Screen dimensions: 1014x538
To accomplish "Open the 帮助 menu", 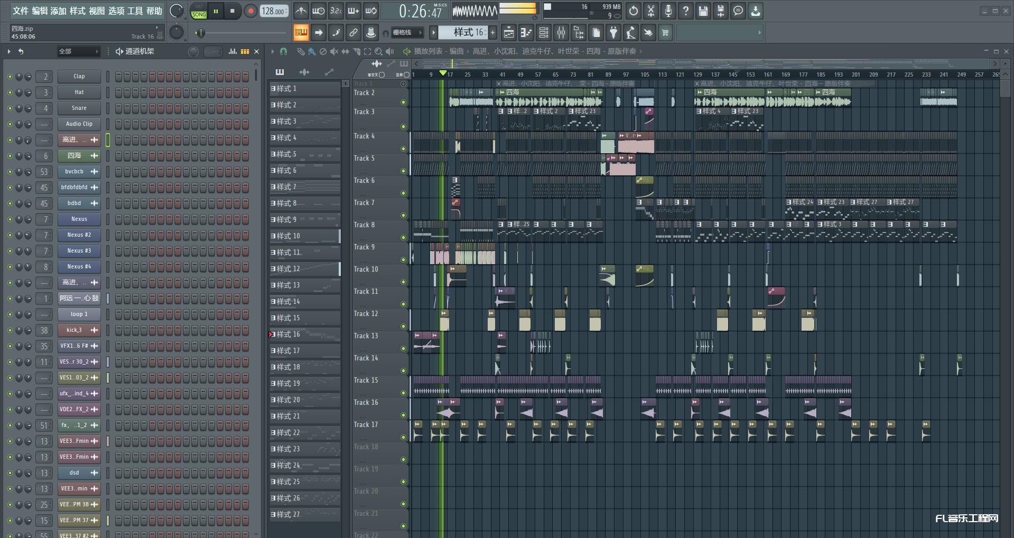I will (x=154, y=11).
